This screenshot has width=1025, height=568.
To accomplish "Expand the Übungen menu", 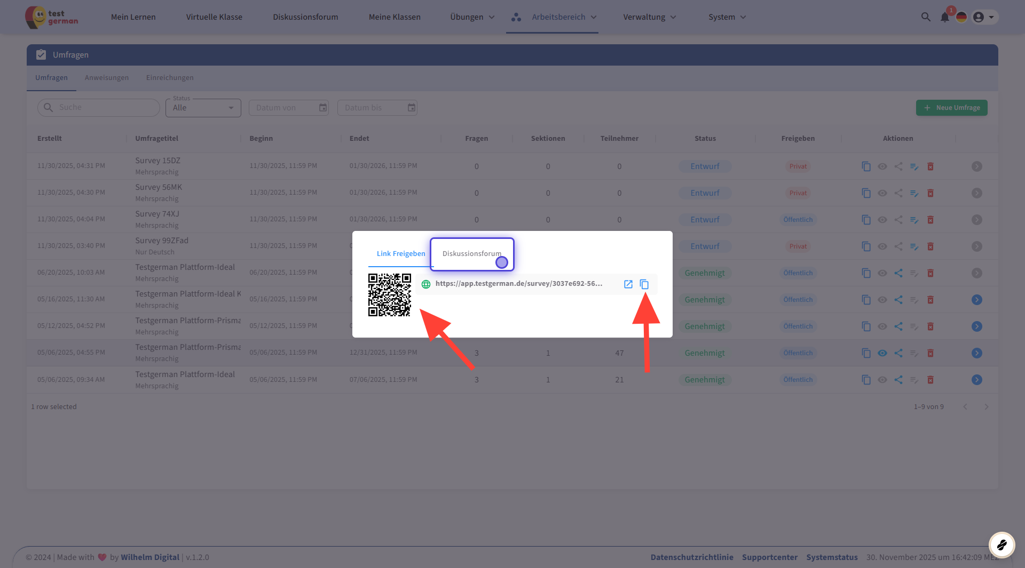I will (472, 17).
